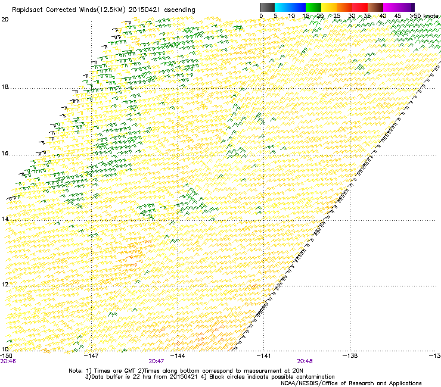Click the legend label '45'
The height and width of the screenshot is (387, 441).
pos(397,16)
